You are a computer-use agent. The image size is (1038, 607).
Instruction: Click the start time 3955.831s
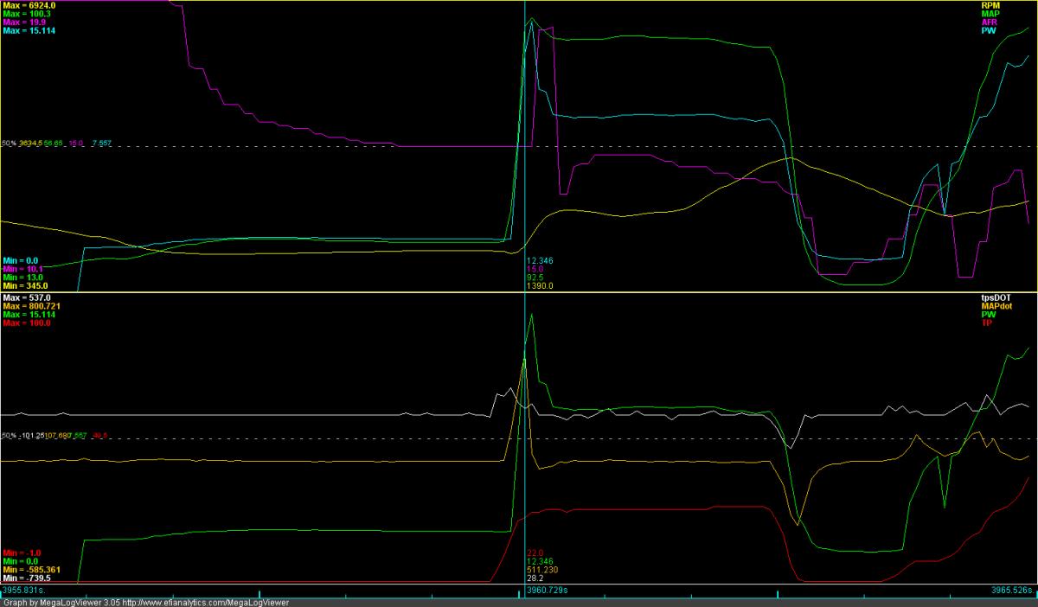coord(23,589)
